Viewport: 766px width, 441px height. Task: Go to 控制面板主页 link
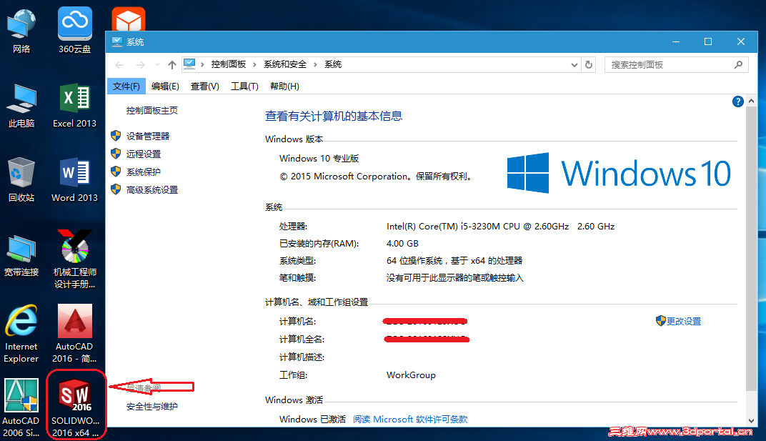(x=152, y=111)
